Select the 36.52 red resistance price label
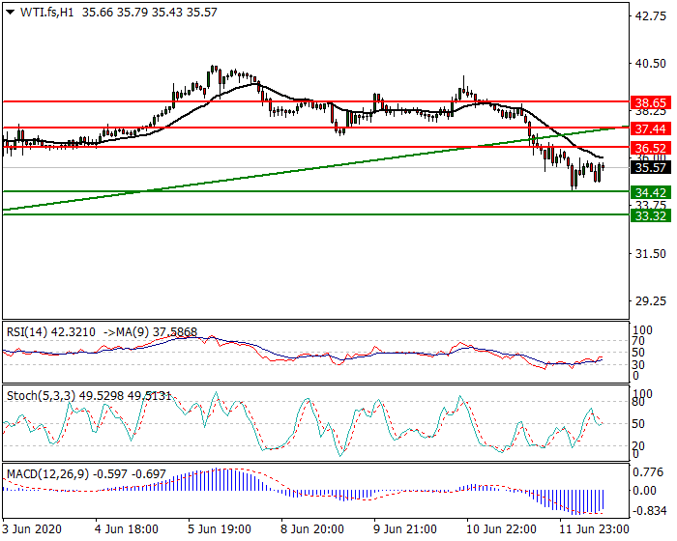 point(651,148)
